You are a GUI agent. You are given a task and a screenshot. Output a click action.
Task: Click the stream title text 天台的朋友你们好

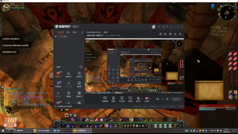pos(93,32)
